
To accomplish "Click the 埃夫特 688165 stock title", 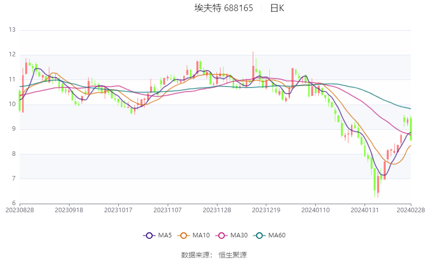I will pyautogui.click(x=224, y=8).
